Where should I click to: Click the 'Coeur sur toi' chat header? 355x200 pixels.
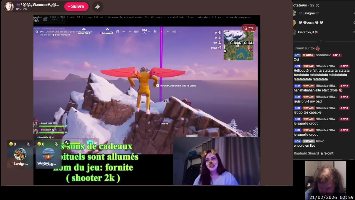(x=307, y=48)
